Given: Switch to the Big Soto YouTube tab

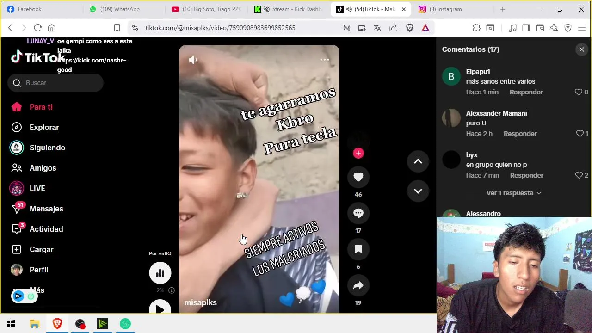Looking at the screenshot, I should pyautogui.click(x=207, y=9).
